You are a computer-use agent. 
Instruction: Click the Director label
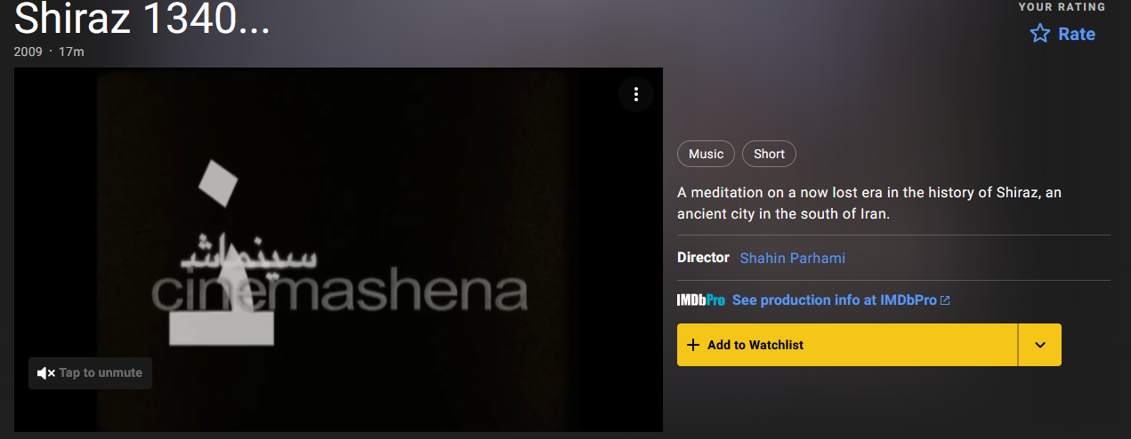[x=703, y=258]
